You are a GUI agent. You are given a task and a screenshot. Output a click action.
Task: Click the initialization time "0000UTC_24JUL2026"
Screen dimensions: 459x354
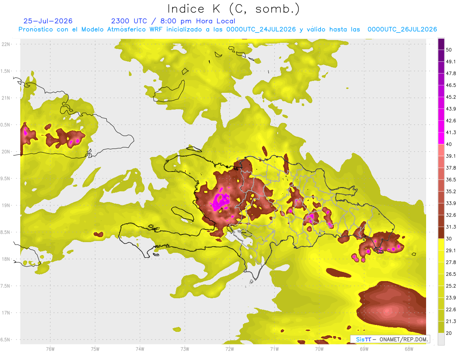pyautogui.click(x=260, y=29)
